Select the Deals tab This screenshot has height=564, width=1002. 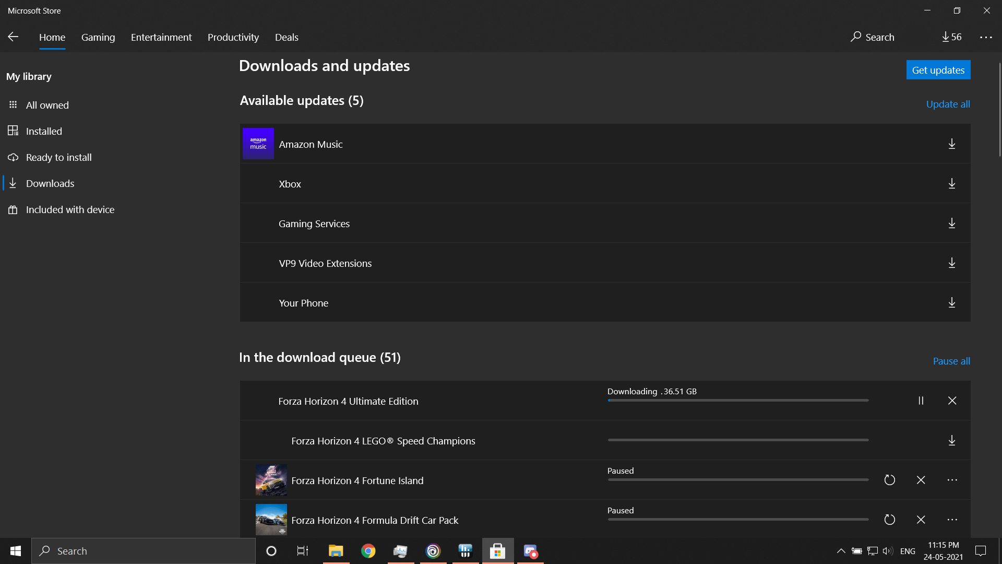[287, 37]
